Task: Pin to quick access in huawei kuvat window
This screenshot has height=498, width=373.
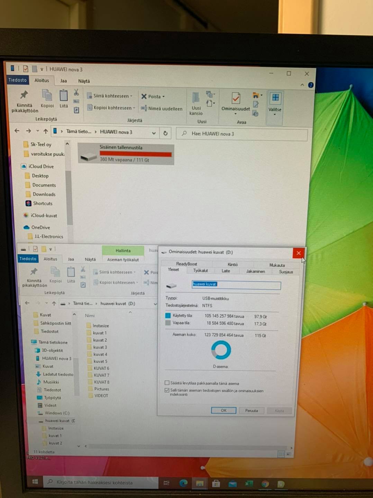Action: (x=34, y=277)
